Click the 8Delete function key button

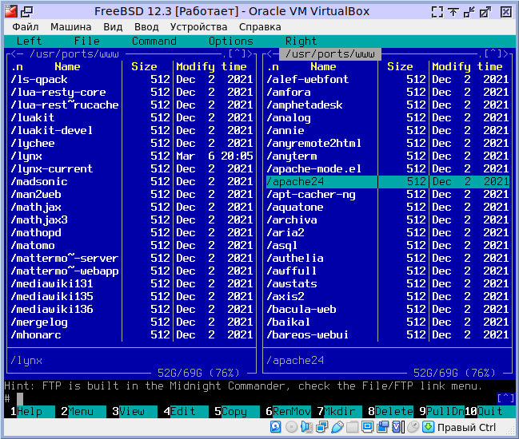click(390, 412)
